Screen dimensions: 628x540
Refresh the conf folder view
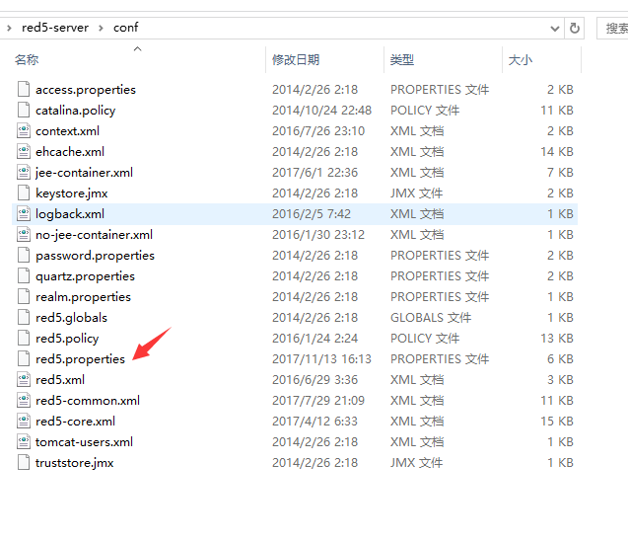tap(575, 28)
